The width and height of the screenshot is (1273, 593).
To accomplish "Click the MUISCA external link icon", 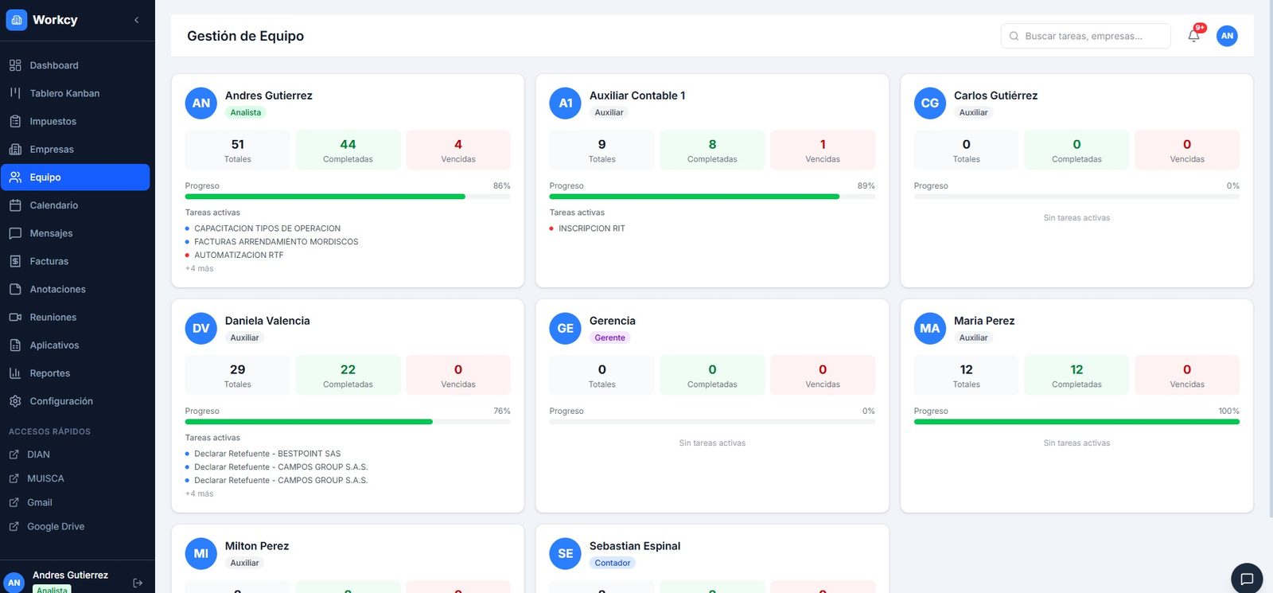I will [14, 478].
